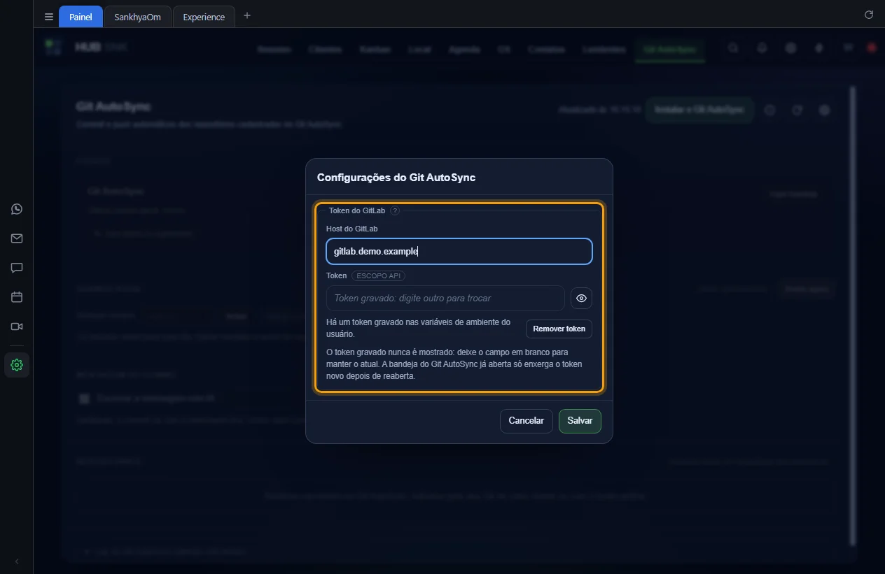Image resolution: width=885 pixels, height=574 pixels.
Task: Click the paragraph starting 'O token gravado nunca'
Action: click(x=455, y=364)
